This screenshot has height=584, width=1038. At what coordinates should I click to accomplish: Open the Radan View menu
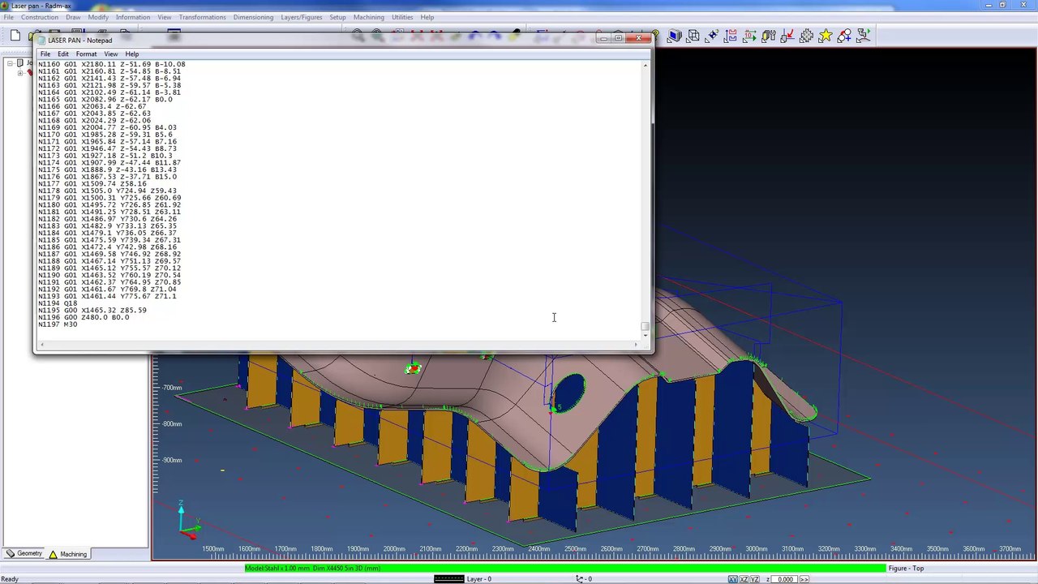(x=165, y=17)
